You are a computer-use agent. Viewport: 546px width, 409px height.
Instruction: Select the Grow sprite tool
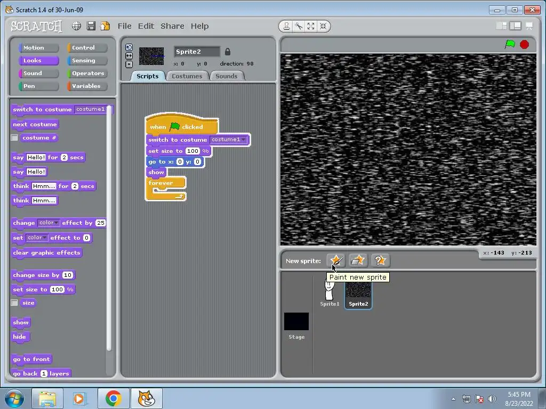[x=311, y=26]
